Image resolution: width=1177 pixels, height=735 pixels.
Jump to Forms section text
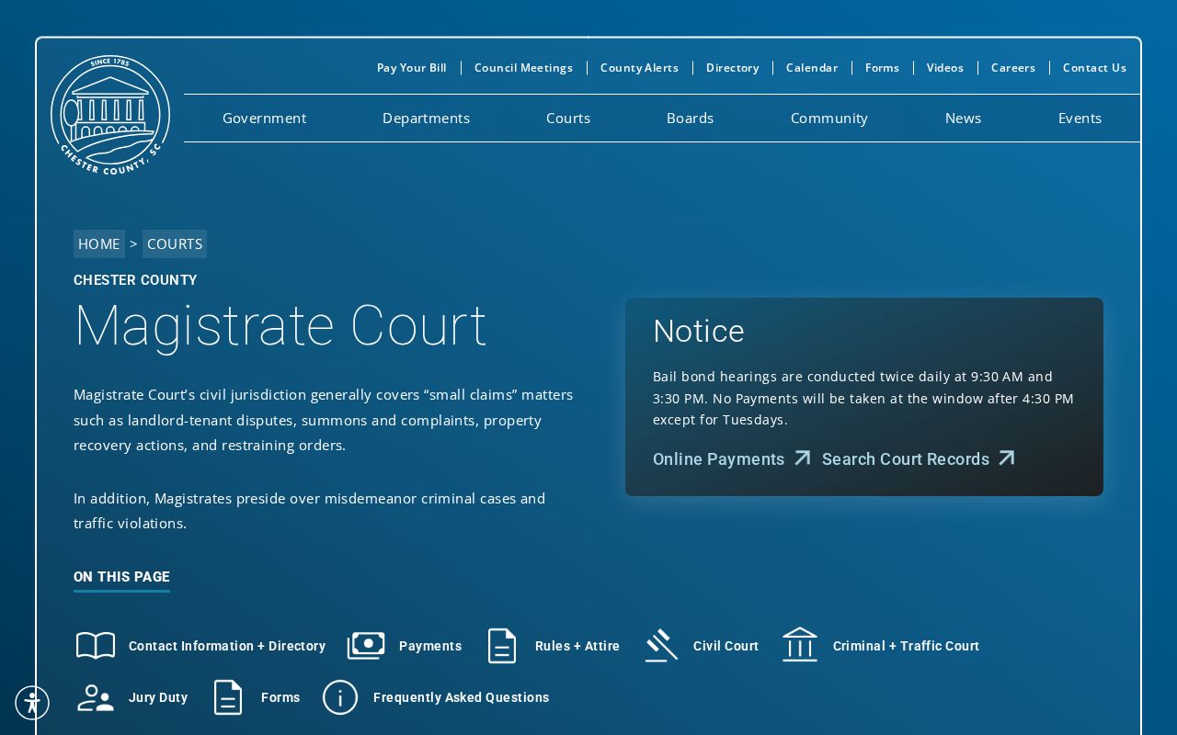point(280,697)
